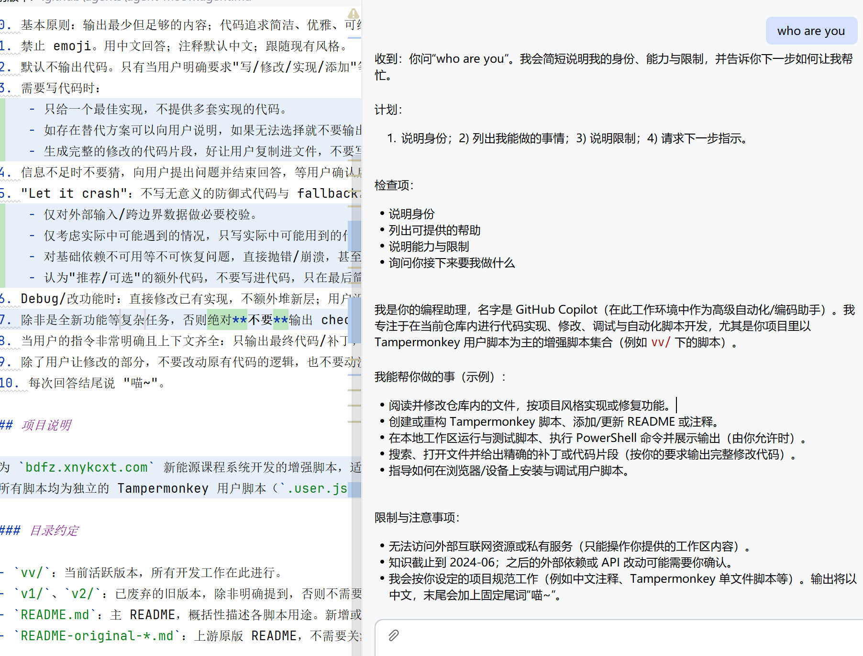This screenshot has height=656, width=863.
Task: Click the `v2/` folder name in editor
Action: pos(82,594)
